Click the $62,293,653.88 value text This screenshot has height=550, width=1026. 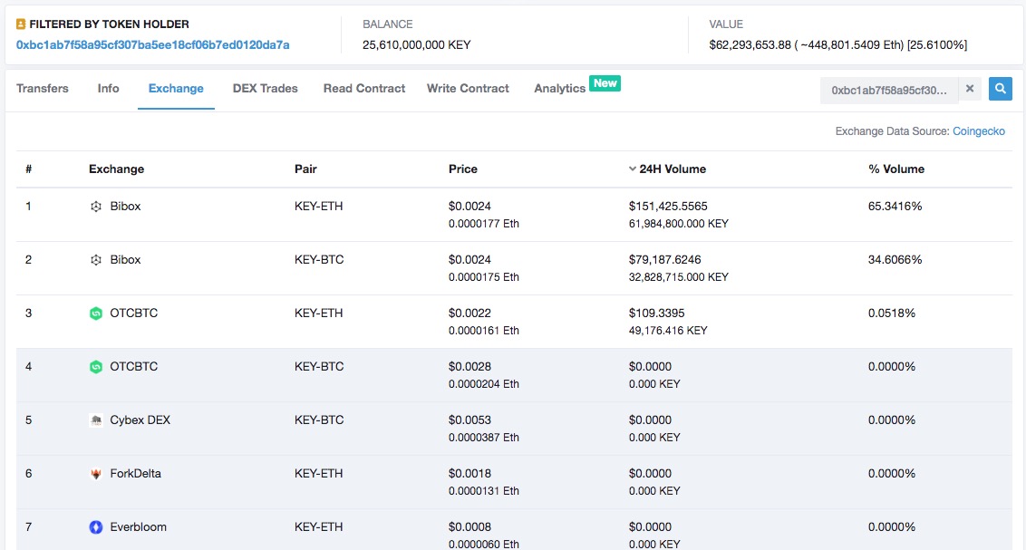click(750, 45)
